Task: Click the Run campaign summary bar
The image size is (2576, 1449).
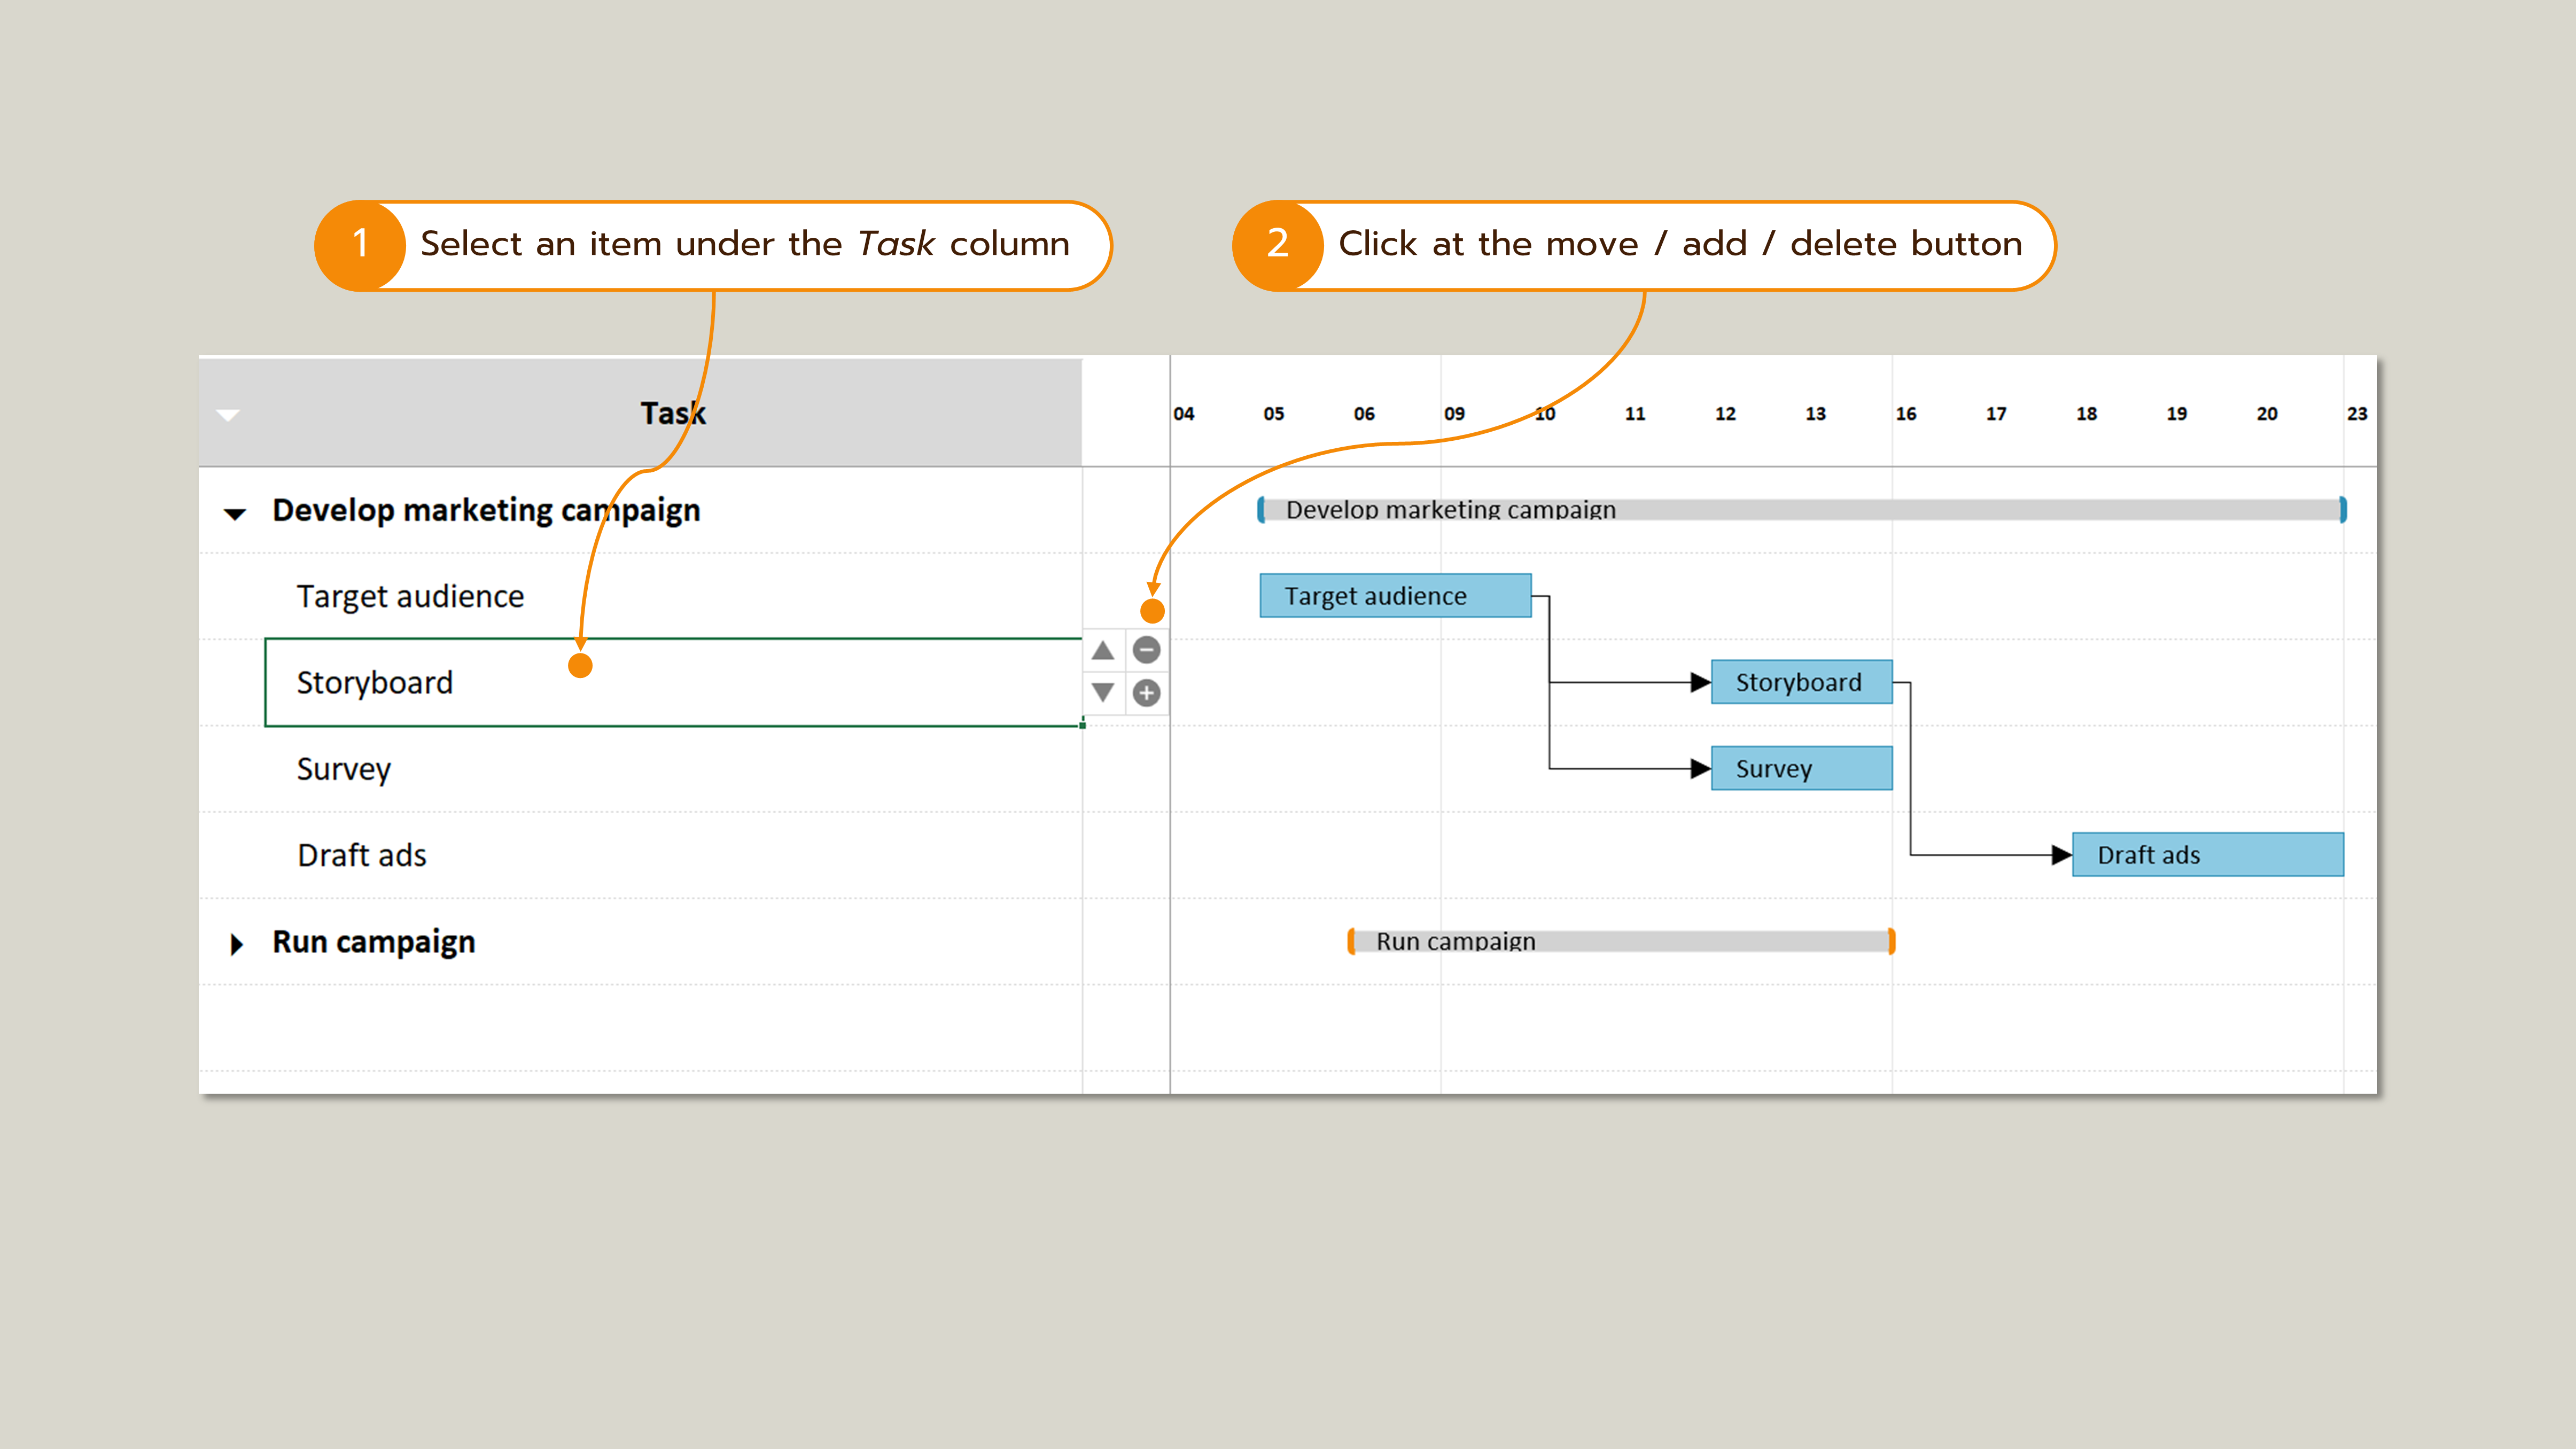Action: click(1620, 941)
